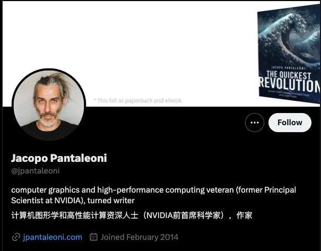Click the wave artwork on the book cover

click(x=289, y=35)
